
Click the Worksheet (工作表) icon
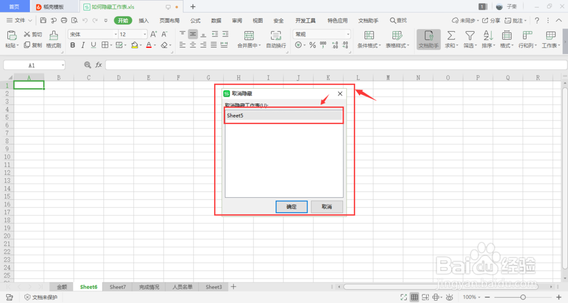[x=550, y=35]
